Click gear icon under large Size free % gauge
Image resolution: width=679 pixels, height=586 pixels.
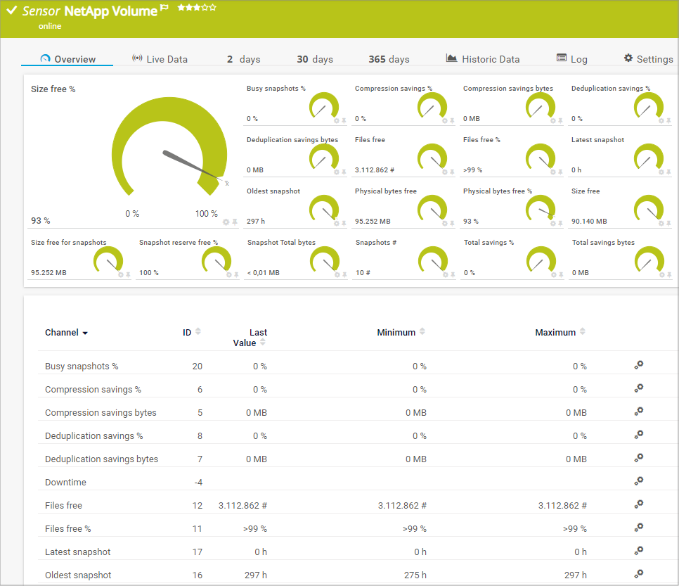tap(226, 222)
